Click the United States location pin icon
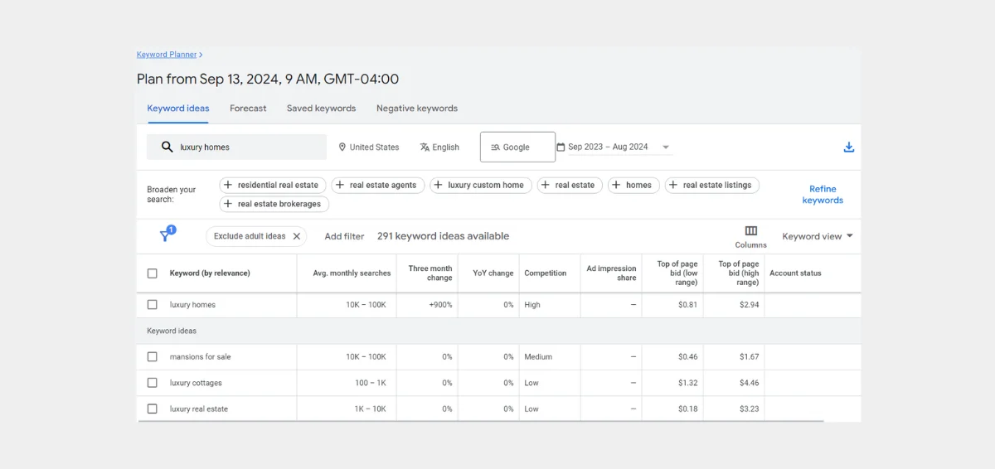 (342, 147)
